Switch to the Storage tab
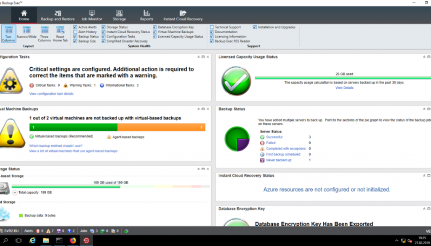Viewport: 431px width, 246px height. 119,16
